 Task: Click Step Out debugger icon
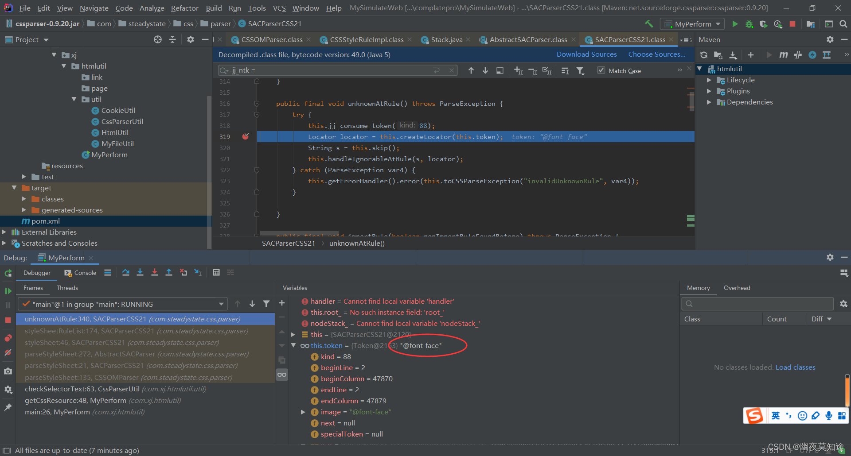point(169,272)
